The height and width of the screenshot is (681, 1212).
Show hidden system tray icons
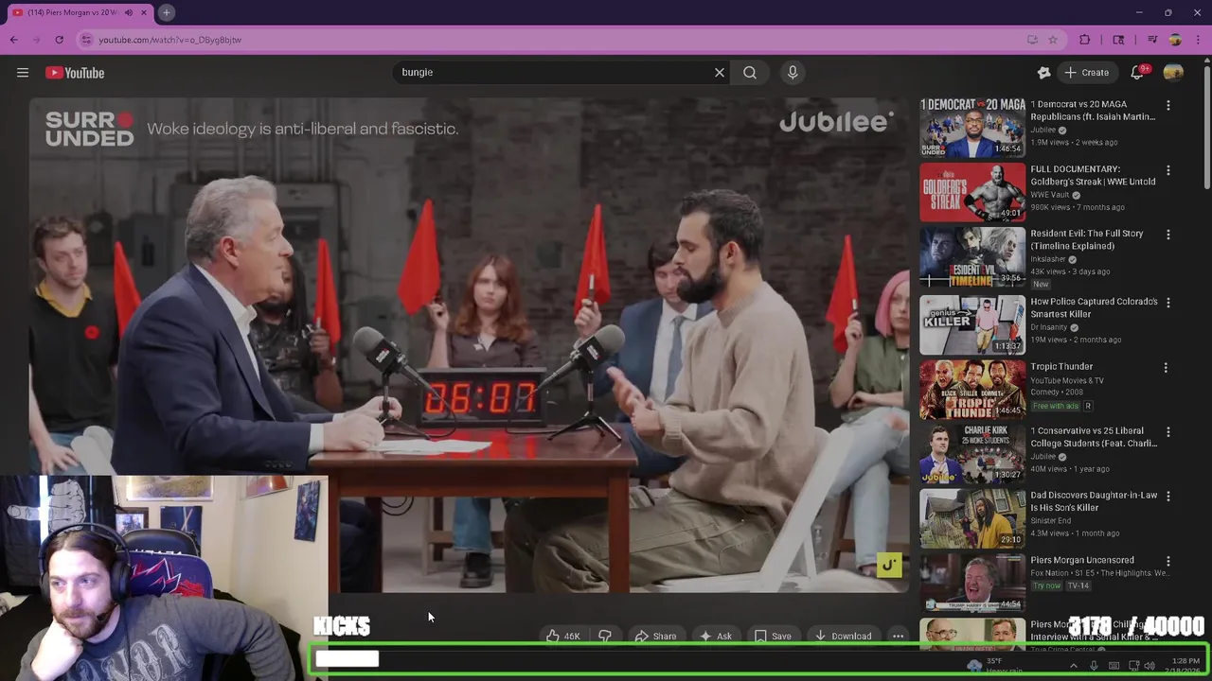click(1073, 666)
